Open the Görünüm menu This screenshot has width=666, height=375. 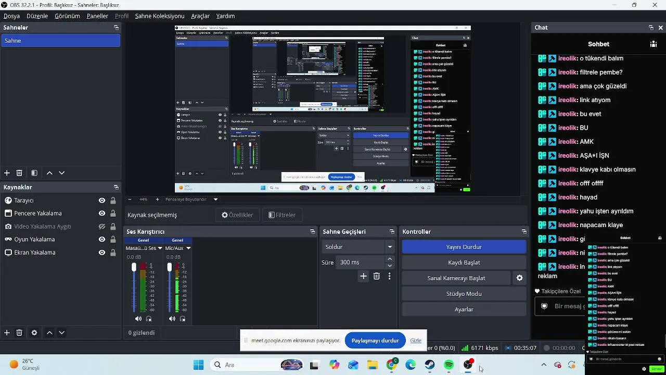[x=67, y=16]
